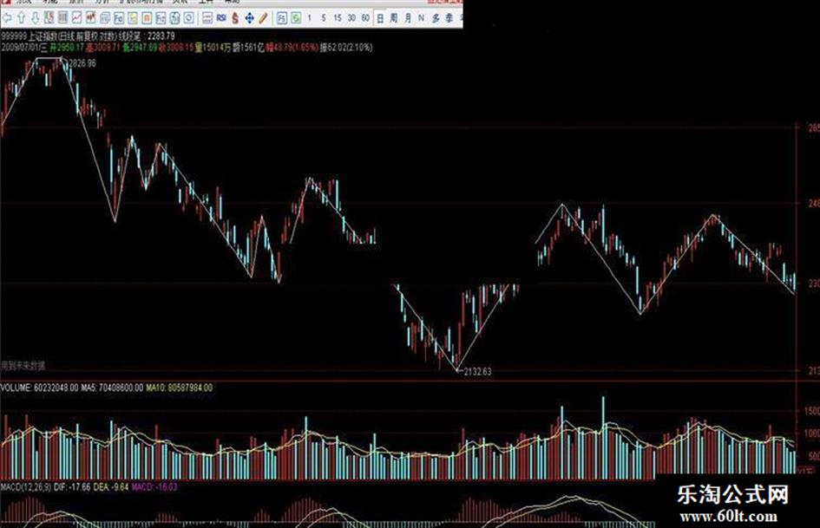Viewport: 820px width, 528px height.
Task: Select monthly period tab 月
Action: [408, 18]
